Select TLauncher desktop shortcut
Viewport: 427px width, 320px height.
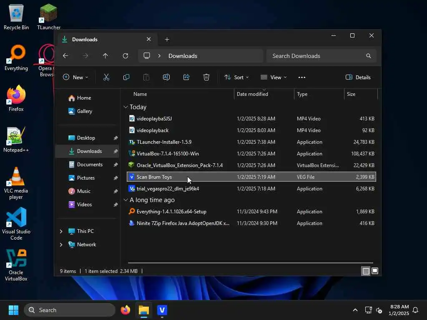48,17
